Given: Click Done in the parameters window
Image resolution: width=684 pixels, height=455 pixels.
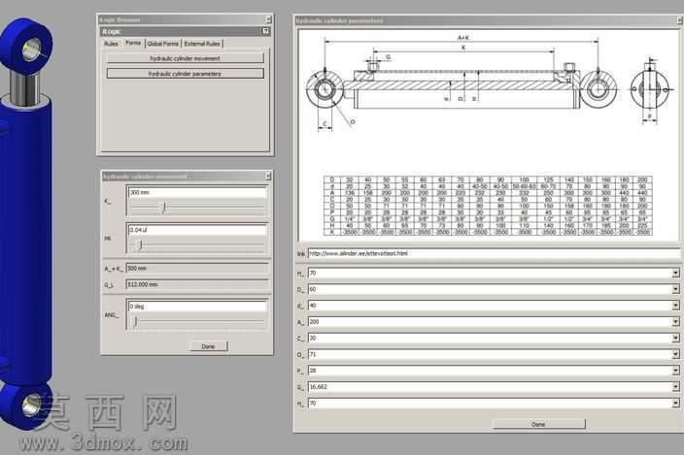Looking at the screenshot, I should [538, 424].
